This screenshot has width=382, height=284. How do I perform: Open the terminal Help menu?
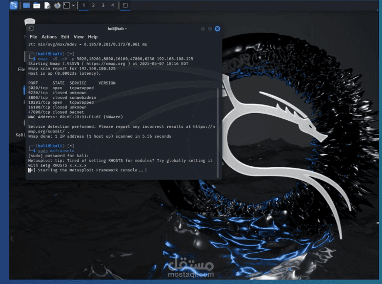(x=93, y=37)
